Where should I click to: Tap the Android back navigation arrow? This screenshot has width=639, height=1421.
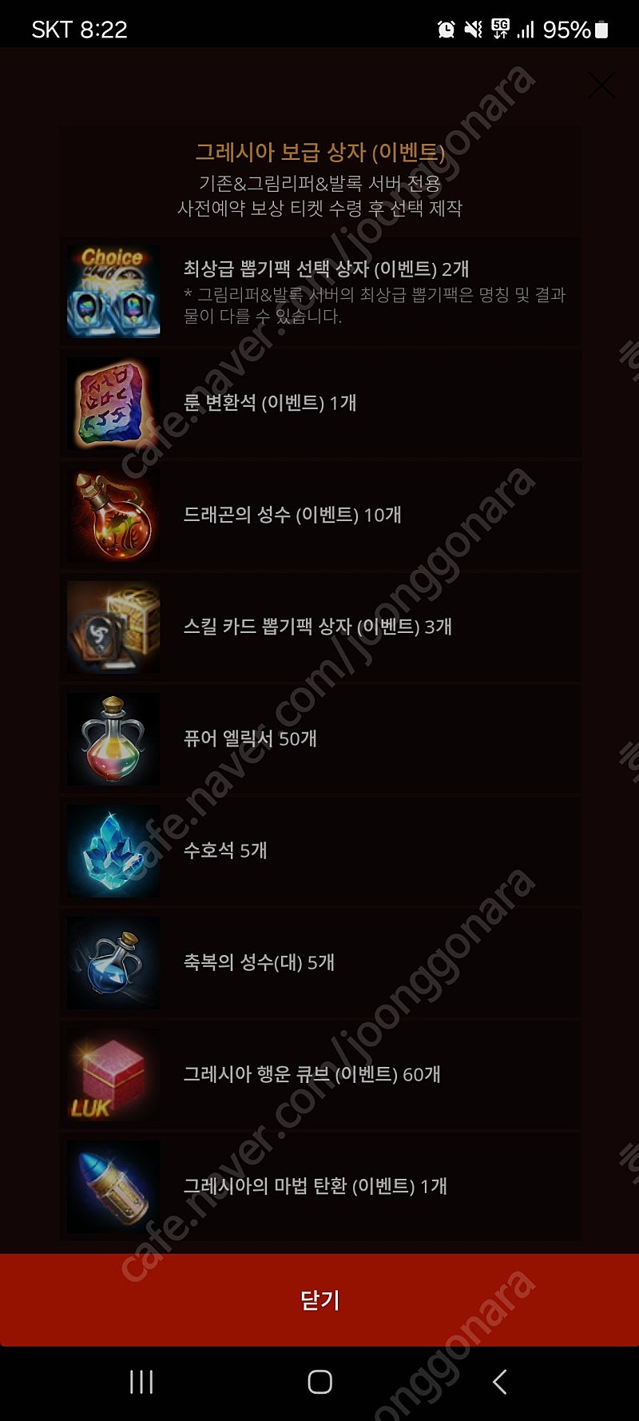point(500,1382)
